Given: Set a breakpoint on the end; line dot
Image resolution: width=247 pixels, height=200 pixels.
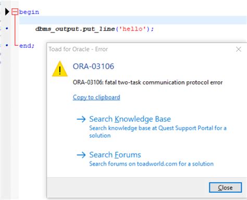Looking at the screenshot, I should click(7, 45).
